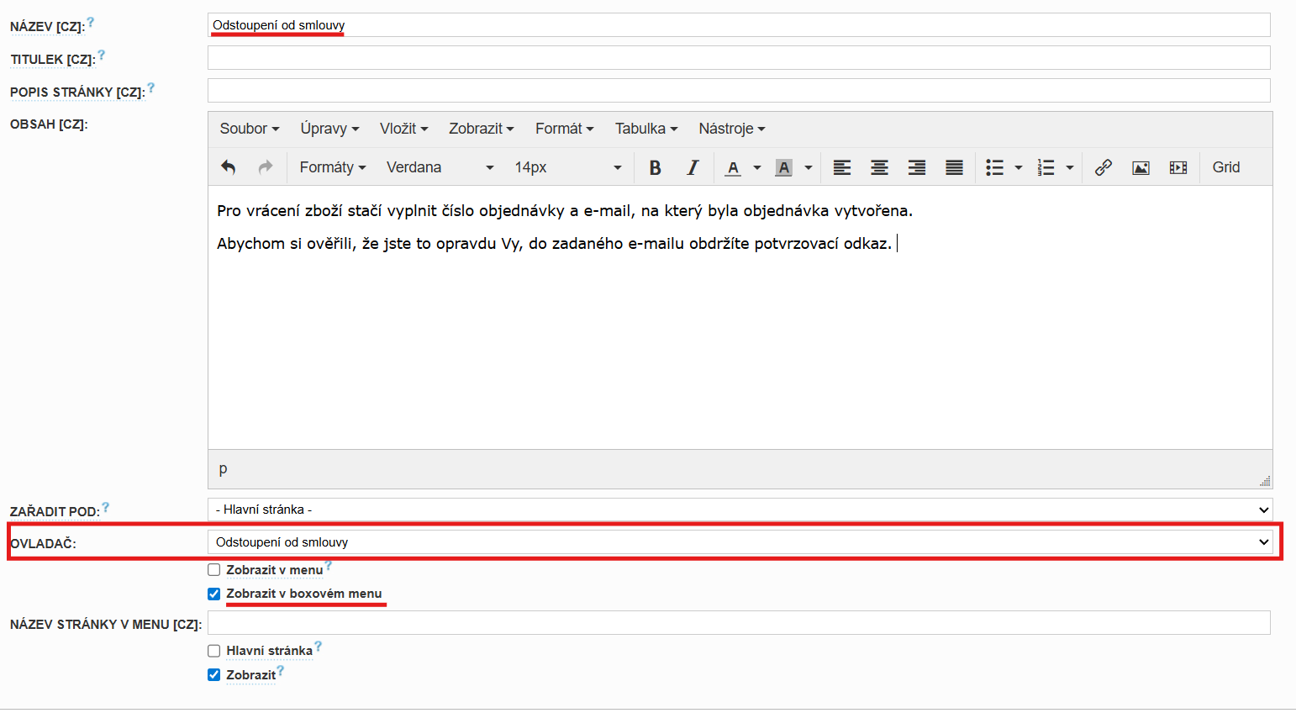Align text left
The image size is (1296, 713).
[x=842, y=167]
